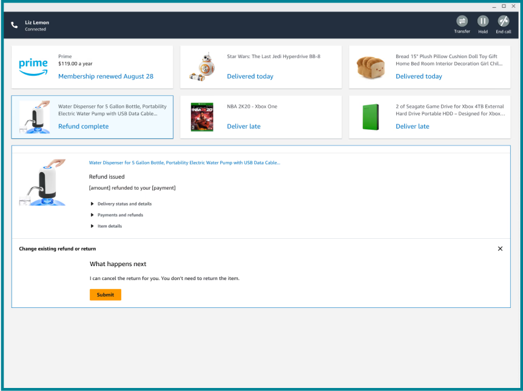523x391 pixels.
Task: Click the BB-8 product thumbnail
Action: pos(202,67)
